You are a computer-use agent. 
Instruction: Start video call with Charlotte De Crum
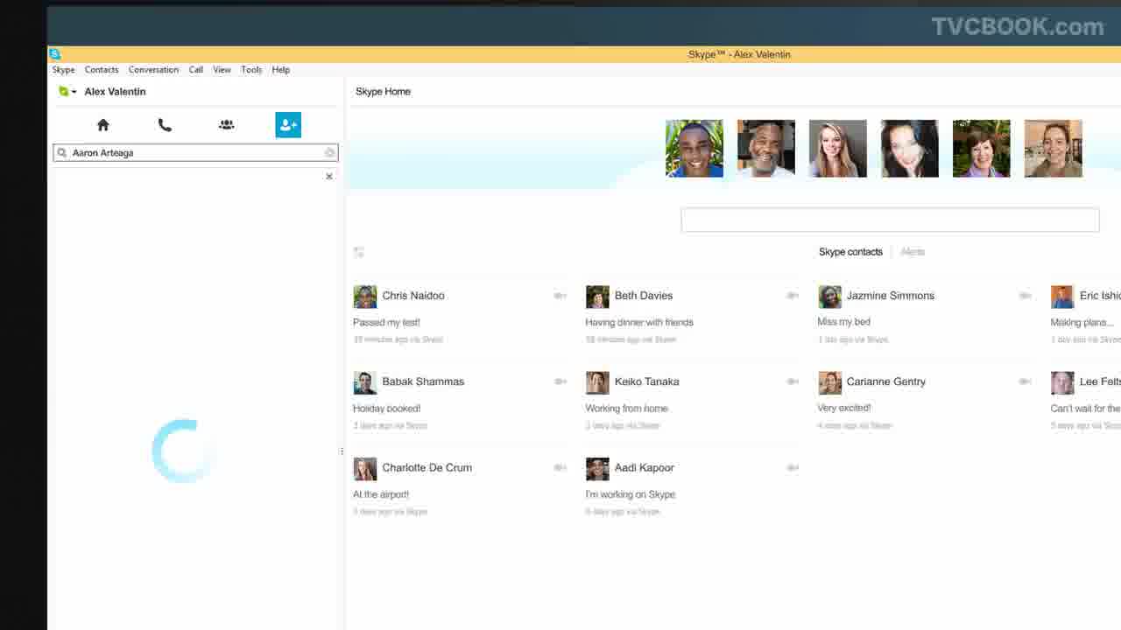(560, 467)
